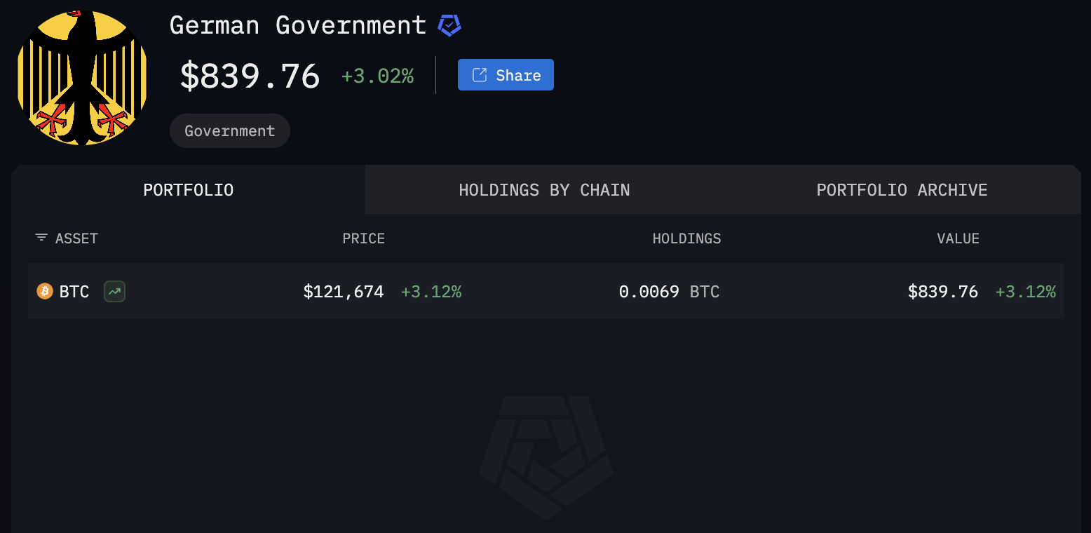Toggle sorting on the VALUE column
This screenshot has height=533, width=1091.
coord(958,238)
